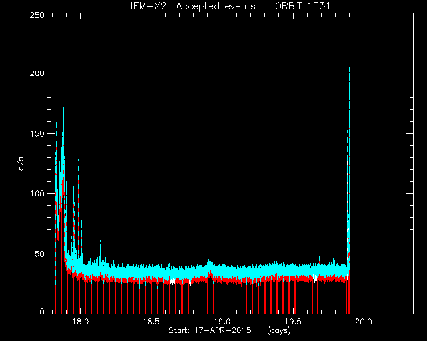Click the 100 y-axis tick label
Image resolution: width=427 pixels, height=341 pixels.
pos(37,194)
